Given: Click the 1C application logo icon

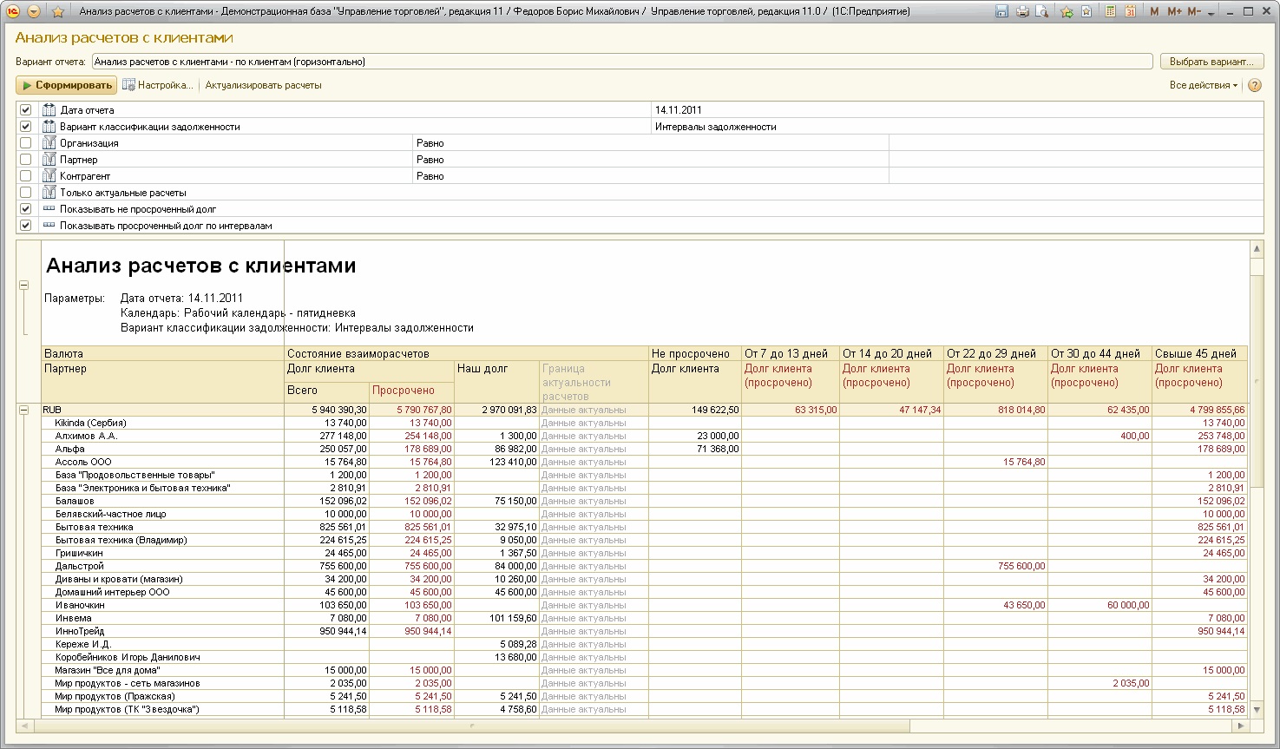Looking at the screenshot, I should coord(13,11).
